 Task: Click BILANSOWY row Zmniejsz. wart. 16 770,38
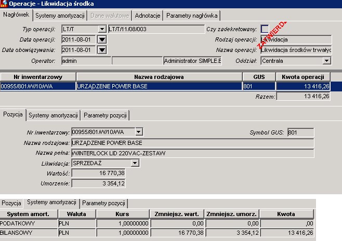pos(177,233)
